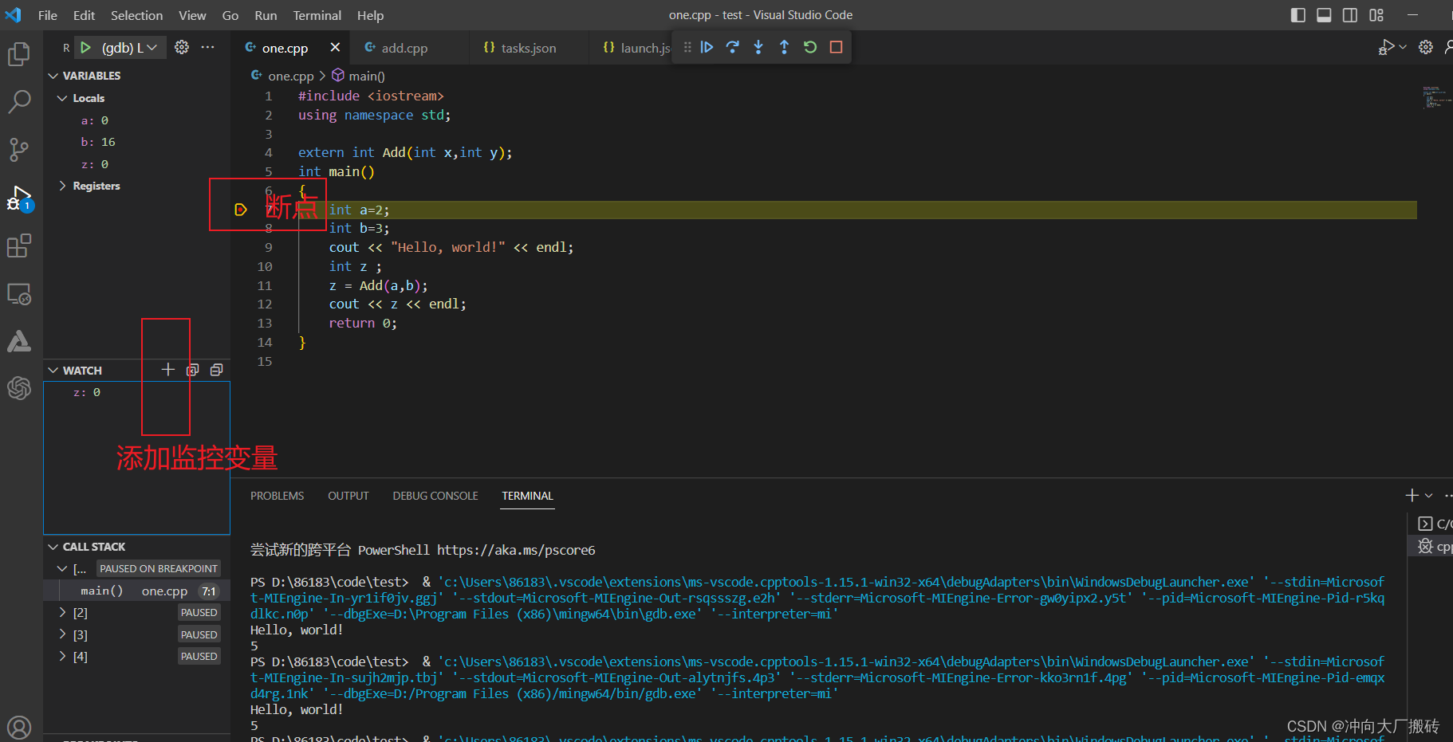1453x742 pixels.
Task: Click the main() breadcrumb item
Action: coord(366,76)
